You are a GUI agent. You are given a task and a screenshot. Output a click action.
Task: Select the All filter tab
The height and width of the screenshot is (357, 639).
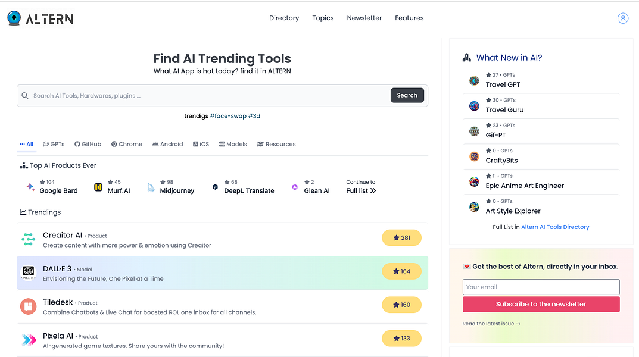26,144
